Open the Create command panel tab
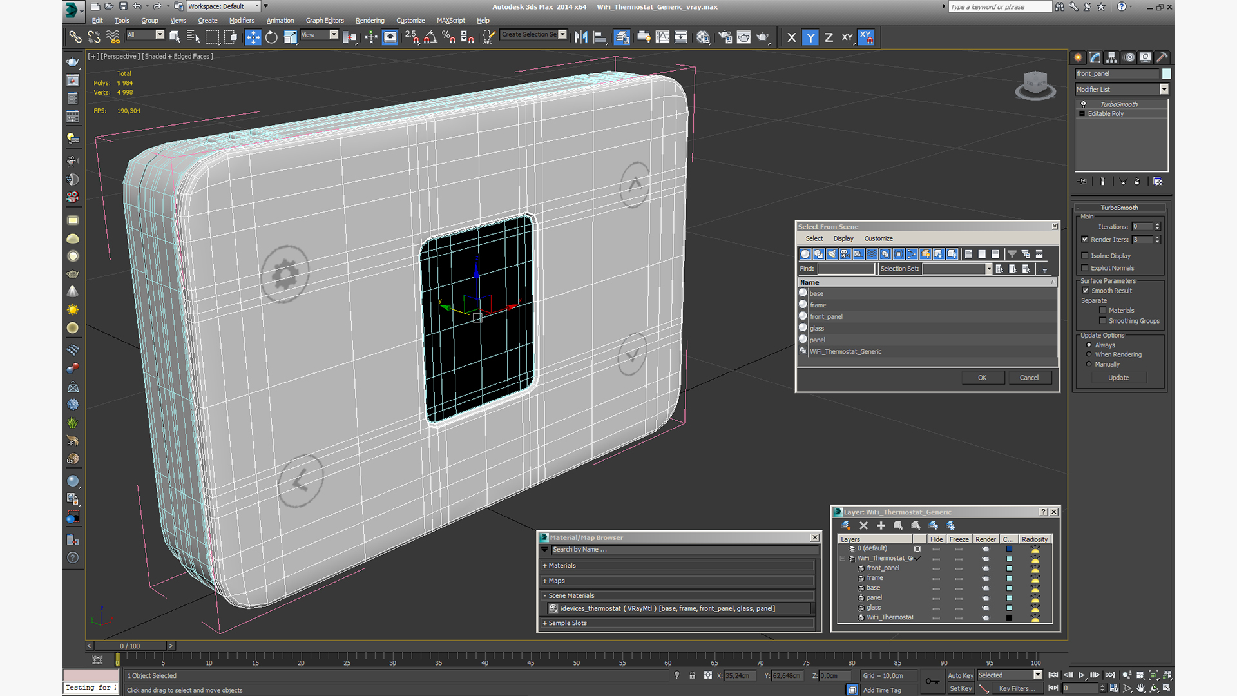1237x696 pixels. [x=1078, y=57]
